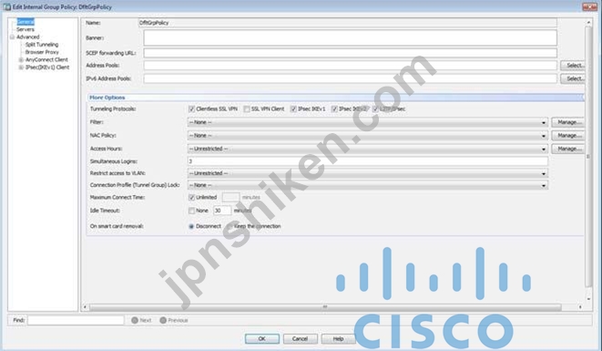Click the Idle Timeout minutes field

coord(222,211)
